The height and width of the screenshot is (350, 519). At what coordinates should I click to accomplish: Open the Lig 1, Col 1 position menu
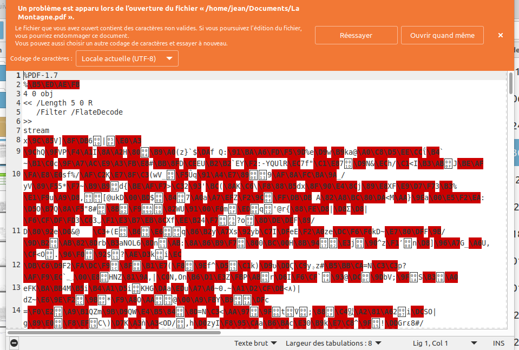point(445,343)
